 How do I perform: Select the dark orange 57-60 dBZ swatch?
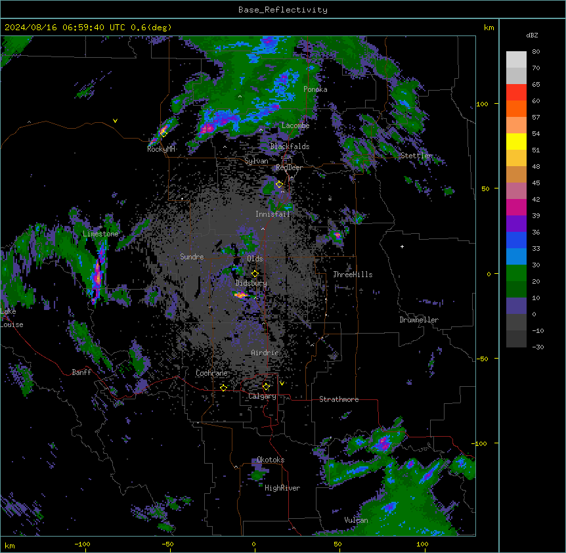click(x=516, y=108)
